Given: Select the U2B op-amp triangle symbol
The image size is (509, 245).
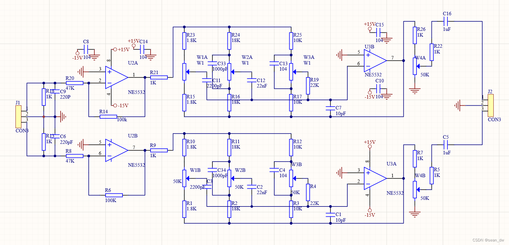Looking at the screenshot, I should pos(117,150).
